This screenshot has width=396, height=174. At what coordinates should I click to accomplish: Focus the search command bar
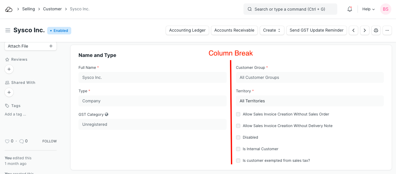(290, 9)
